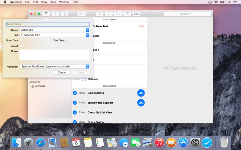The image size is (241, 150).
Task: Enable the Start Date checkbox
Action: pos(21,40)
